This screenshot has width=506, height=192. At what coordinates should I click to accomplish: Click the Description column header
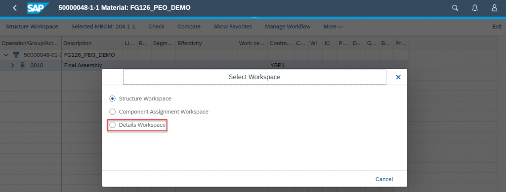92,43
